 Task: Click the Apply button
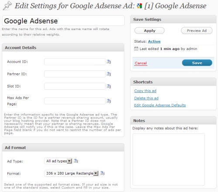[150, 30]
